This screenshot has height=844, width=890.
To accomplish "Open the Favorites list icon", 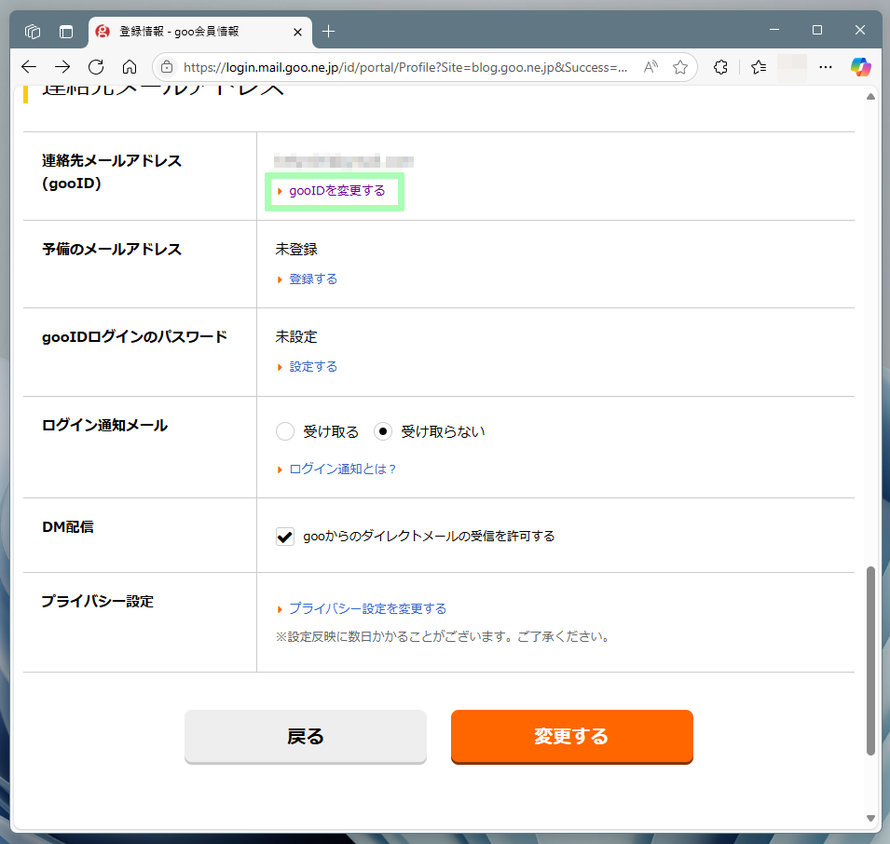I will (759, 67).
